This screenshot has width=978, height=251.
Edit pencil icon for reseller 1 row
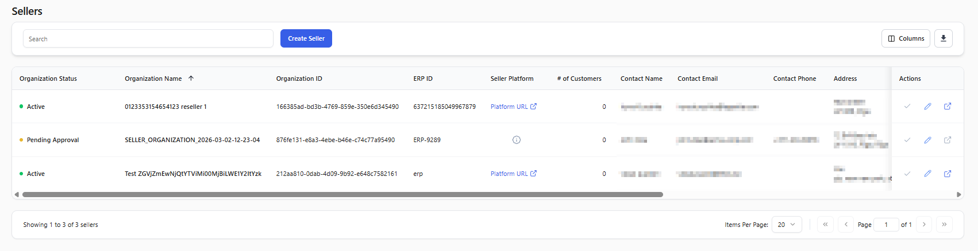click(x=927, y=106)
